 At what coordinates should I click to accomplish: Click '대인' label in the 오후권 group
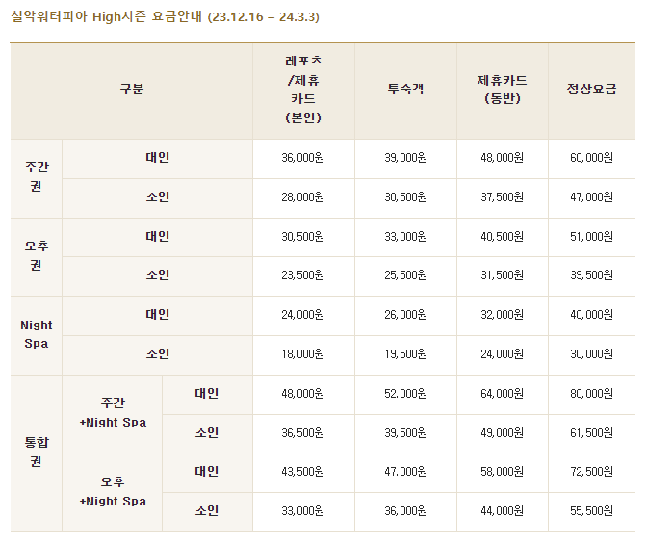(x=157, y=236)
